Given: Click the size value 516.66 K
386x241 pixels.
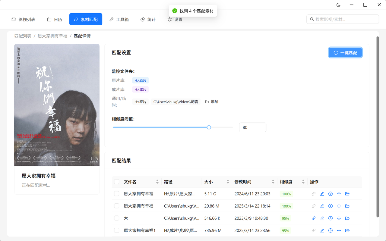Looking at the screenshot, I should click(212, 218).
